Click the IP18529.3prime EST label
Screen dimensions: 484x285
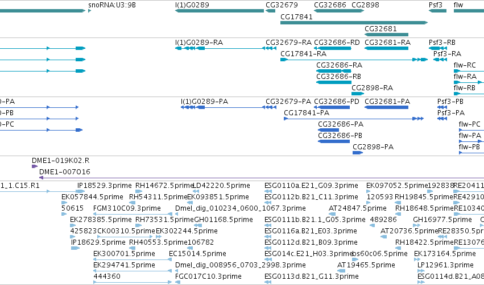point(104,186)
